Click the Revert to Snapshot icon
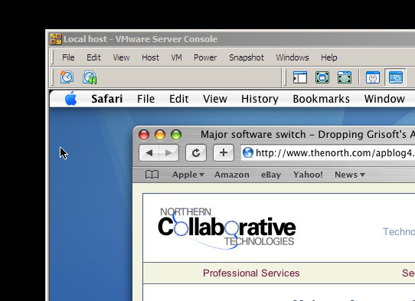This screenshot has height=301, width=415. 90,77
